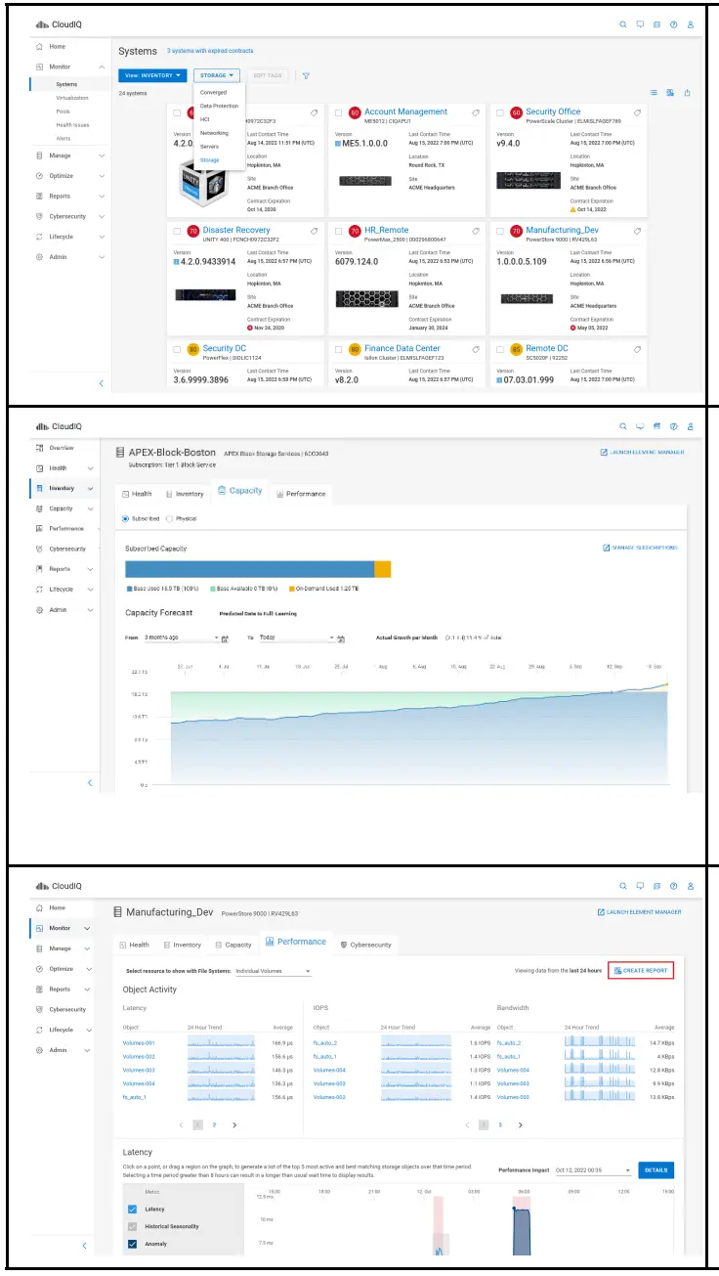
Task: Collapse the Monitor section in the Systems page sidebar
Action: [103, 66]
